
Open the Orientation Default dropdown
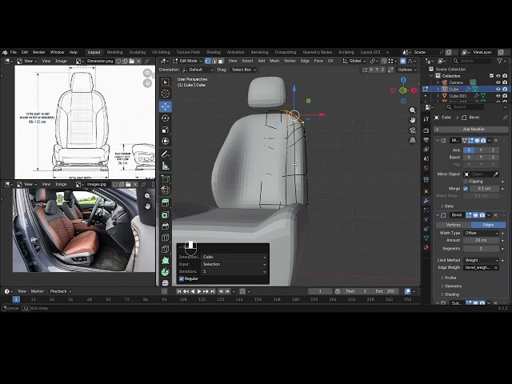198,70
